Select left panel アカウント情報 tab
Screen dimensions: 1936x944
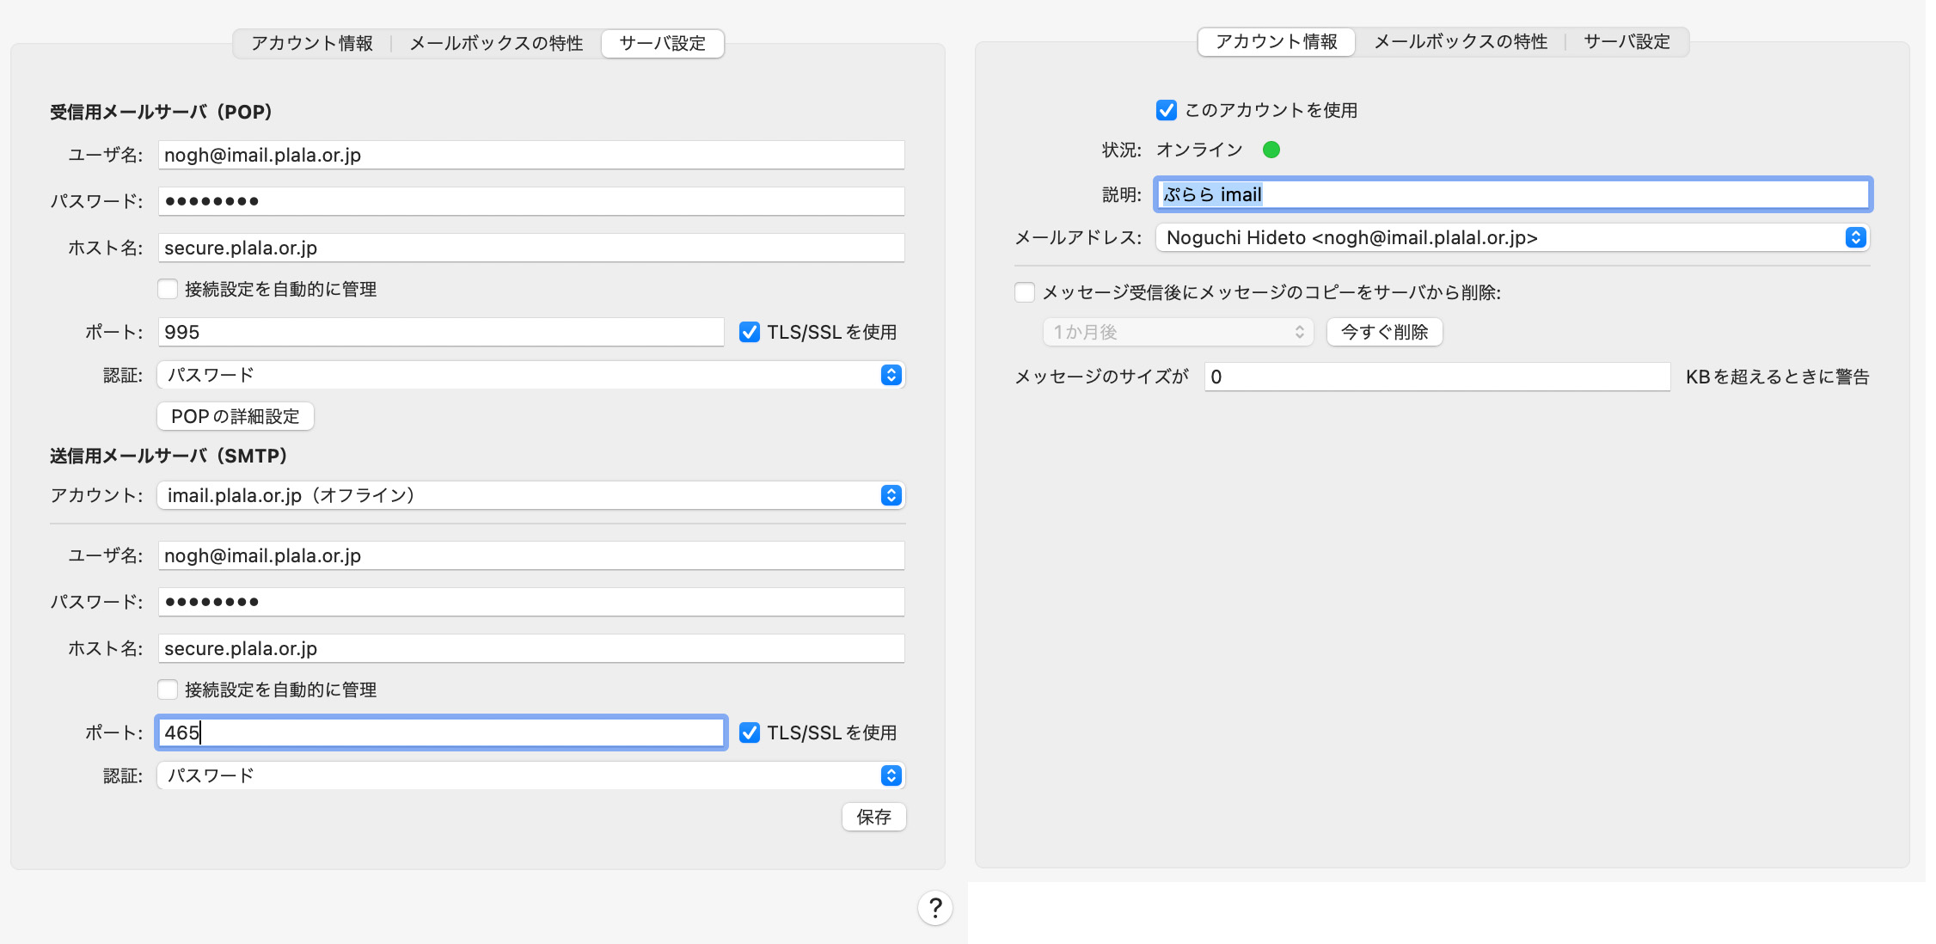point(312,44)
